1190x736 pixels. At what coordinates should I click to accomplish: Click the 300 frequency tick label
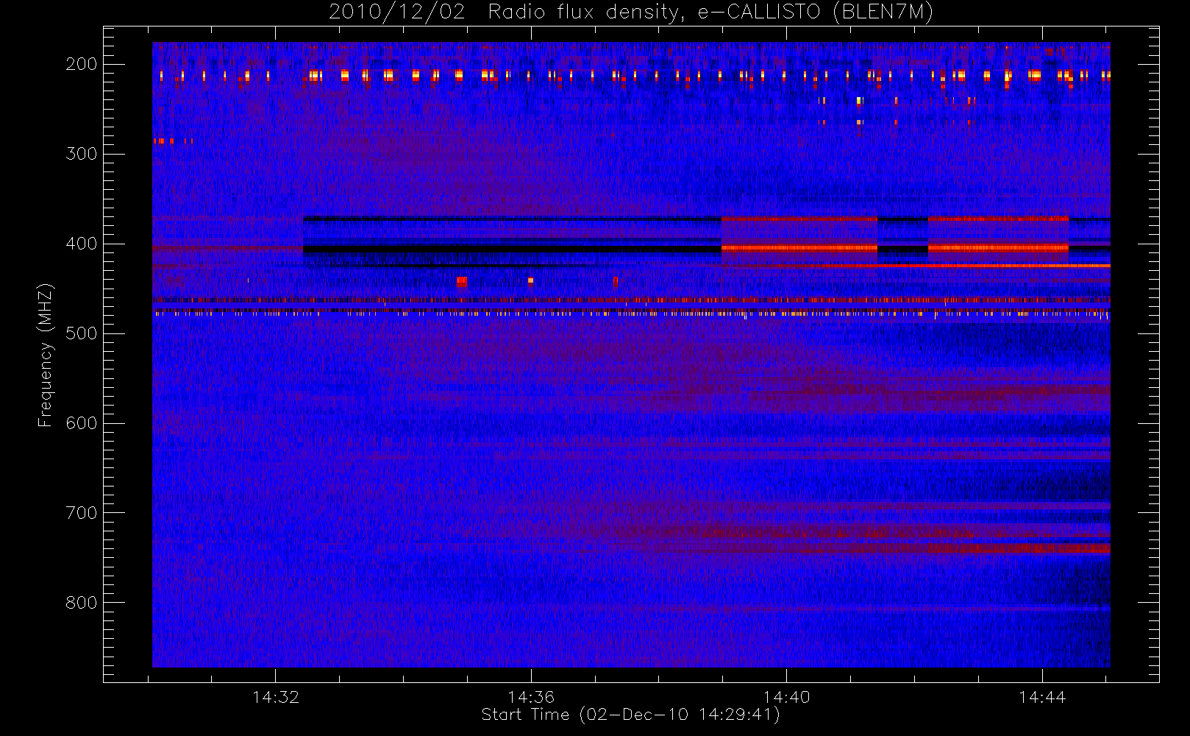[x=82, y=154]
